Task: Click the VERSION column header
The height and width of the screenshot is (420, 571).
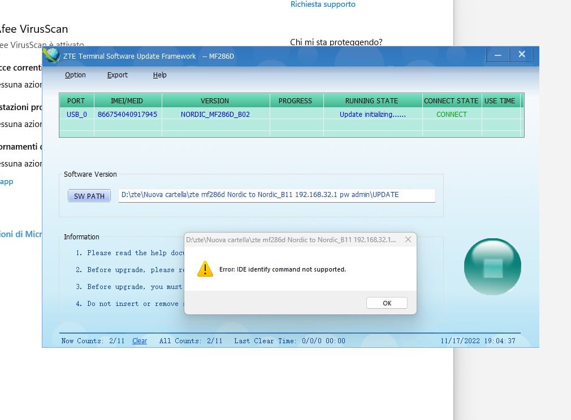Action: (215, 100)
